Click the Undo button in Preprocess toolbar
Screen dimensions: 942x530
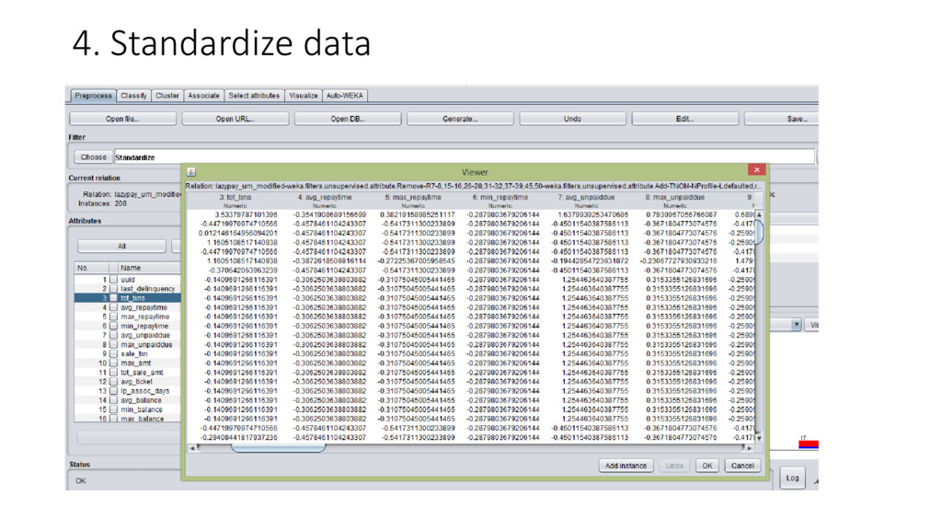point(572,119)
